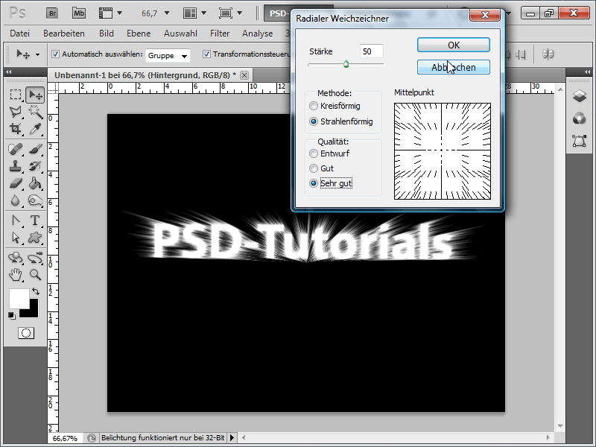Open the Analyse menu
Image resolution: width=596 pixels, height=447 pixels.
257,34
